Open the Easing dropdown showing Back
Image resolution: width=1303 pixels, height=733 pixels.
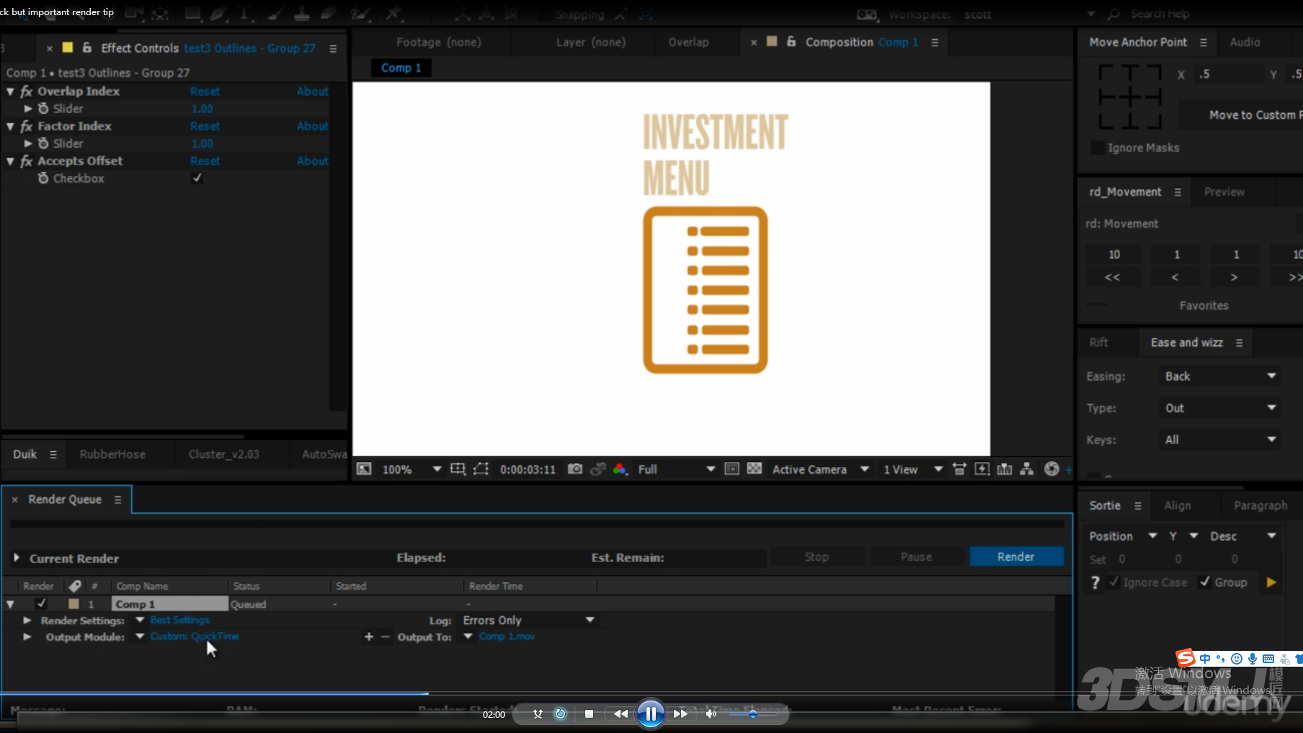[x=1220, y=376]
